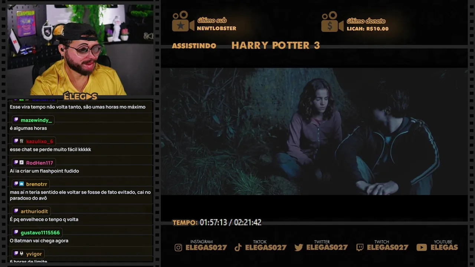
Task: Open chat user gustavo1115566
Action: pos(40,233)
